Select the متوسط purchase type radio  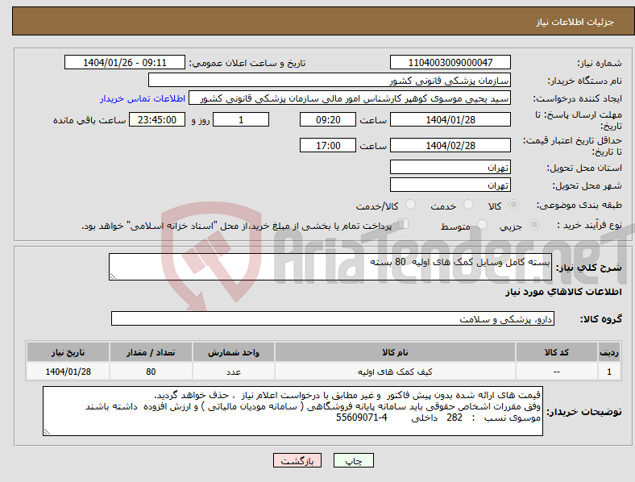pos(482,225)
